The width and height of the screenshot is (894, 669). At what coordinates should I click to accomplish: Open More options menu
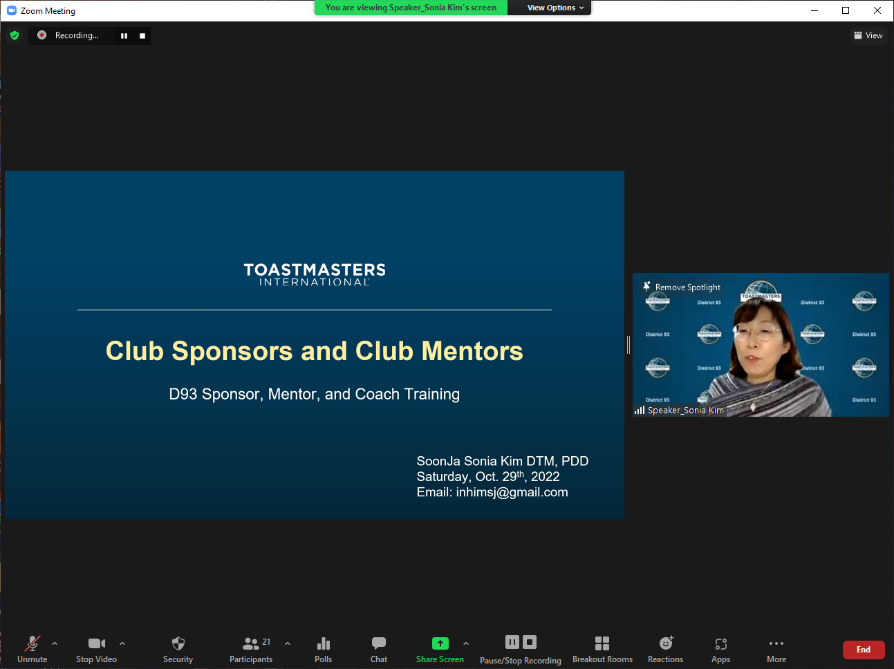(776, 649)
